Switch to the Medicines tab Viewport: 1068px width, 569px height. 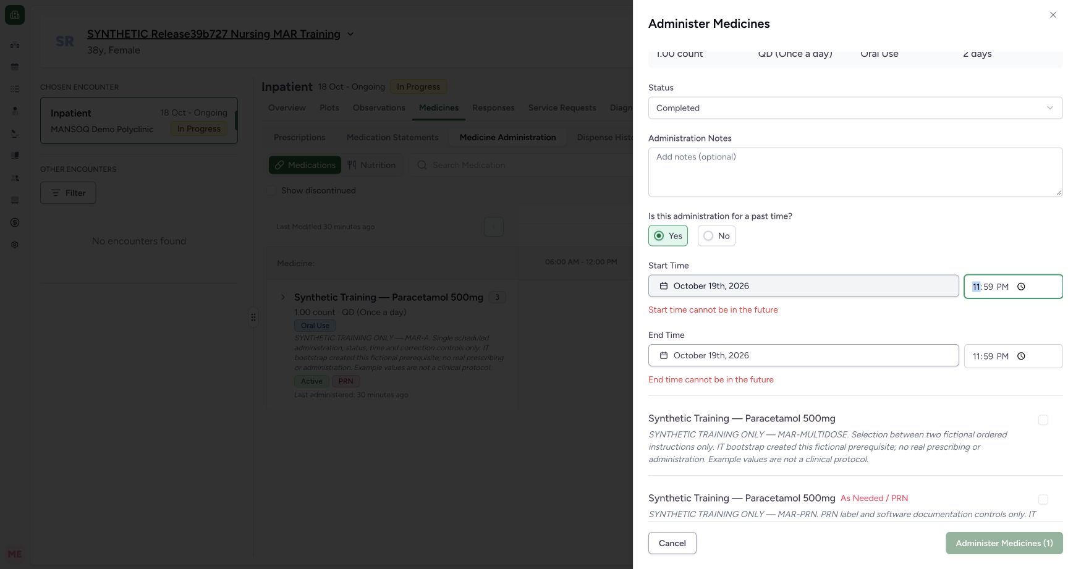pos(439,107)
